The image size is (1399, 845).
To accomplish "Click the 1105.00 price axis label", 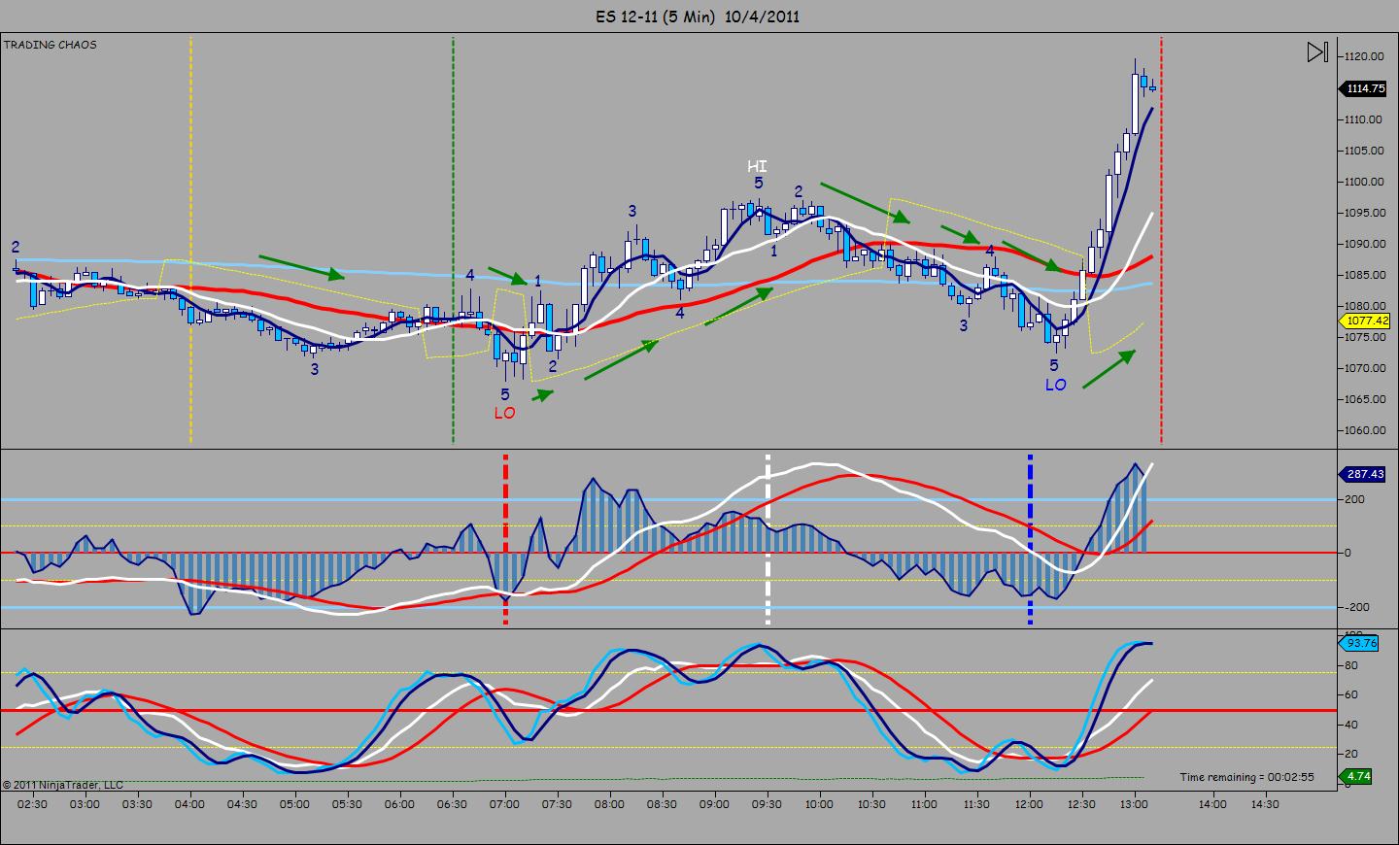I will [1364, 151].
